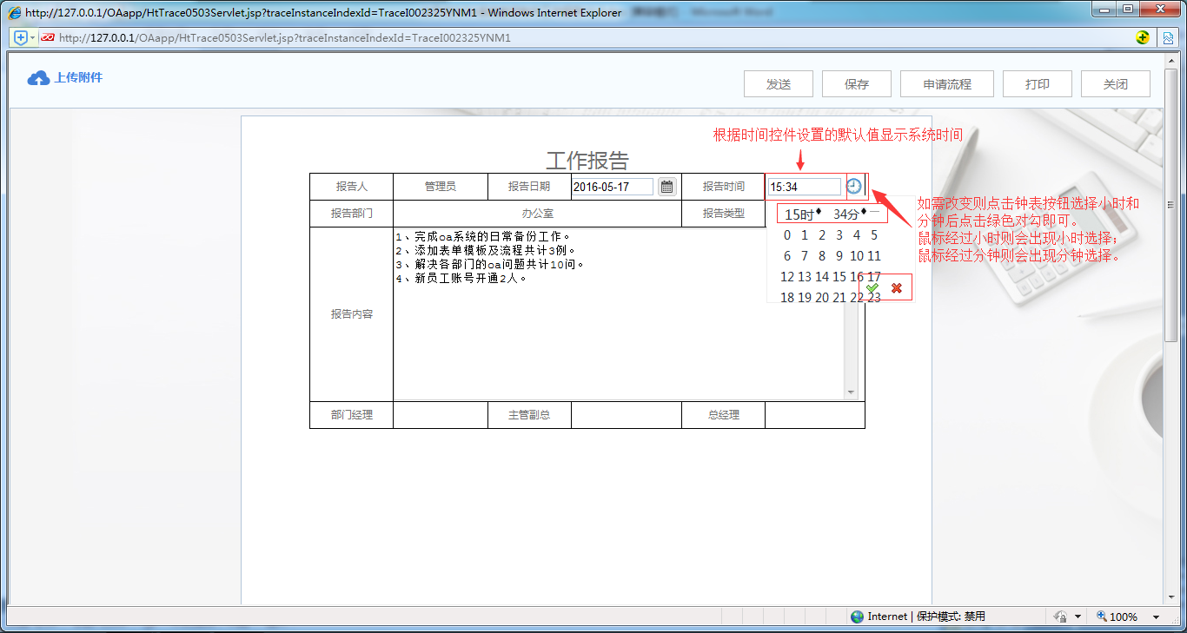Select hour 16 in time picker
Viewport: 1187px width, 633px height.
856,276
